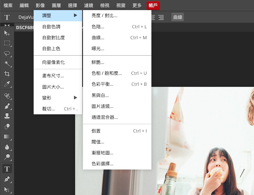Open the 影像 menu
The image size is (254, 195).
40,5
